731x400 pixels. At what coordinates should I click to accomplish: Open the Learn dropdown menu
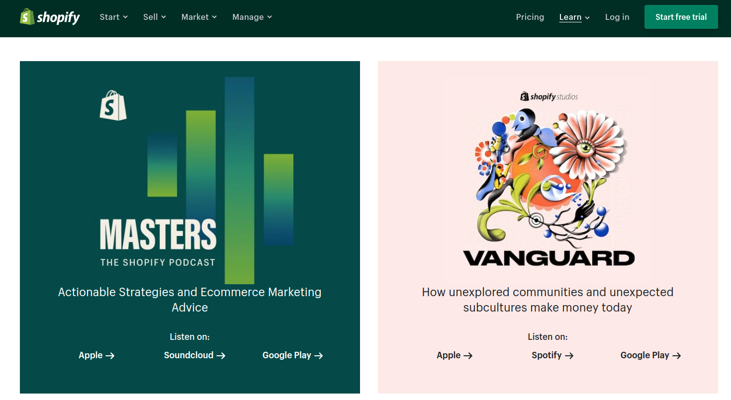click(x=574, y=17)
